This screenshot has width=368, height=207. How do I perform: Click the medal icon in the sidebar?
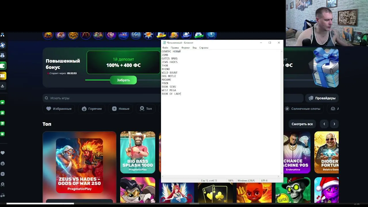[3, 184]
